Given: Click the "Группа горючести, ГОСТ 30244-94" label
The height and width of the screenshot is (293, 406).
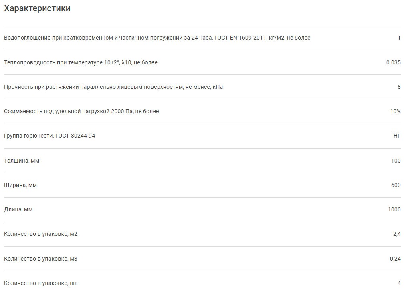Looking at the screenshot, I should click(50, 136).
